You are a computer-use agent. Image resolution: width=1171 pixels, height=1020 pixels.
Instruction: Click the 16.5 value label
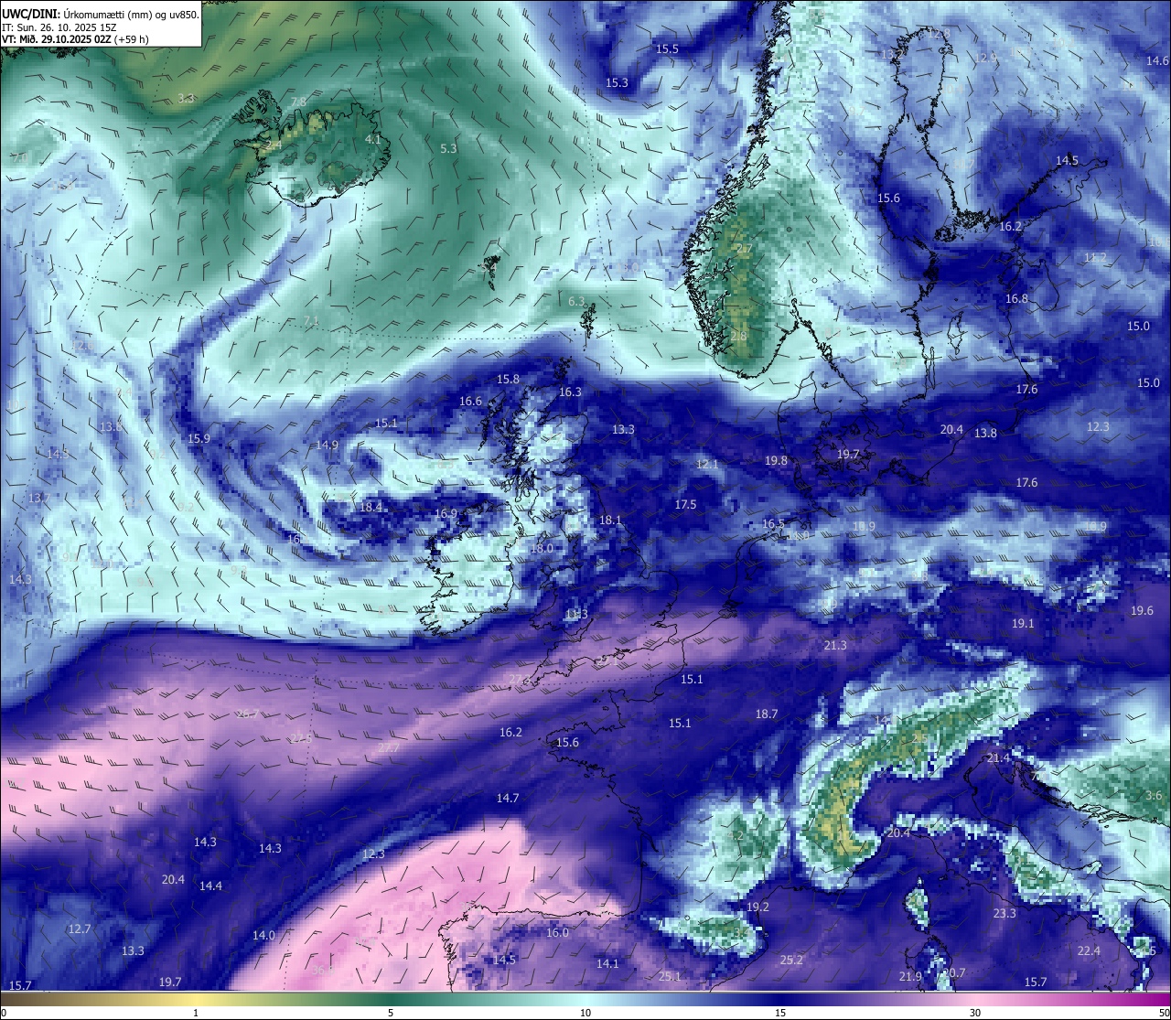click(x=773, y=523)
